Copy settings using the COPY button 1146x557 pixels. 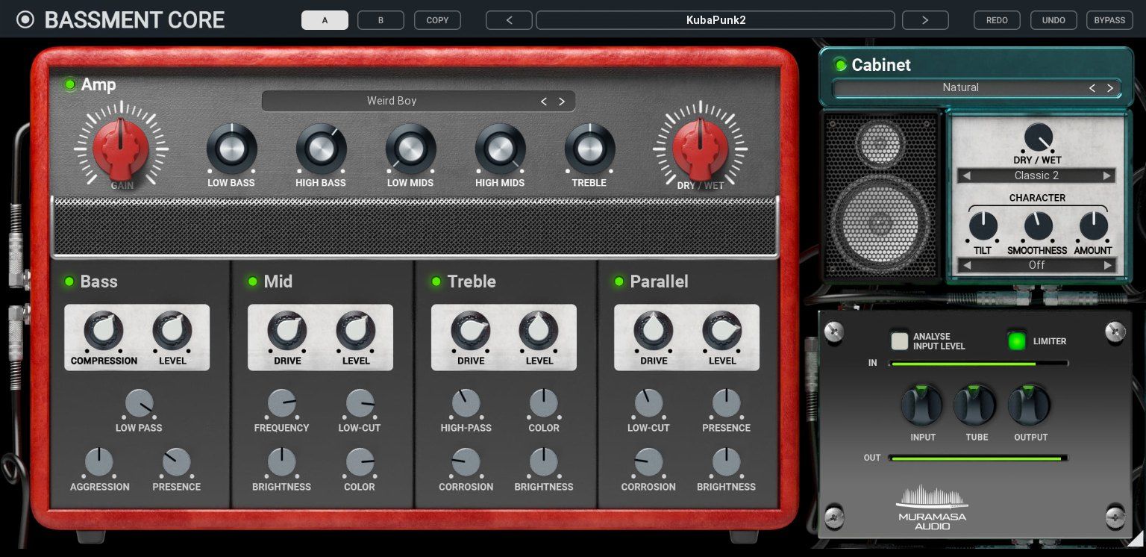tap(437, 20)
